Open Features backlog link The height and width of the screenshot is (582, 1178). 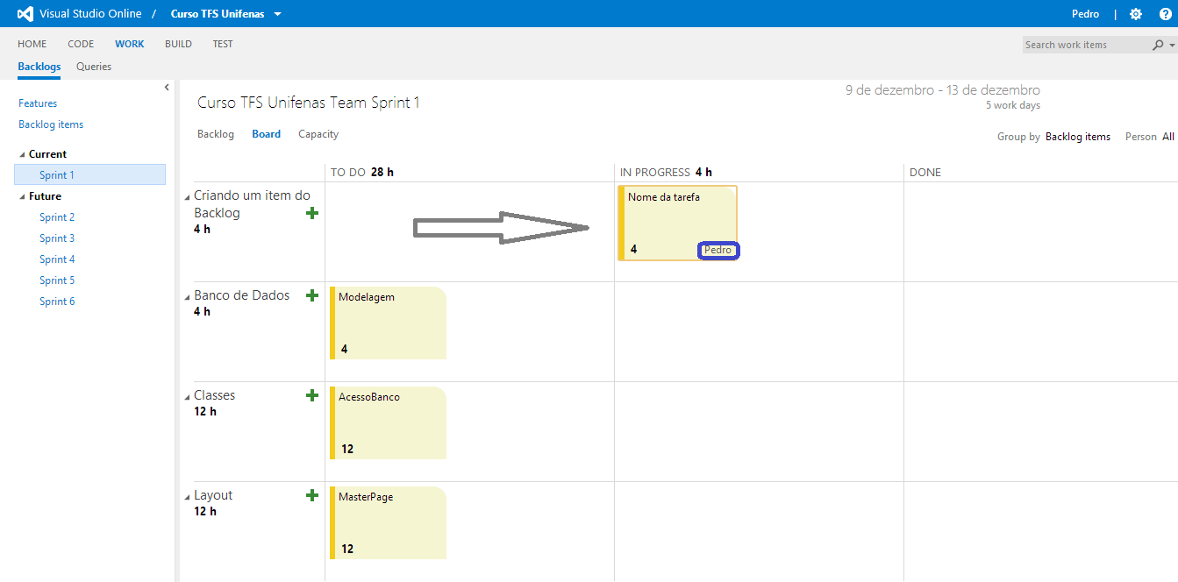(38, 103)
